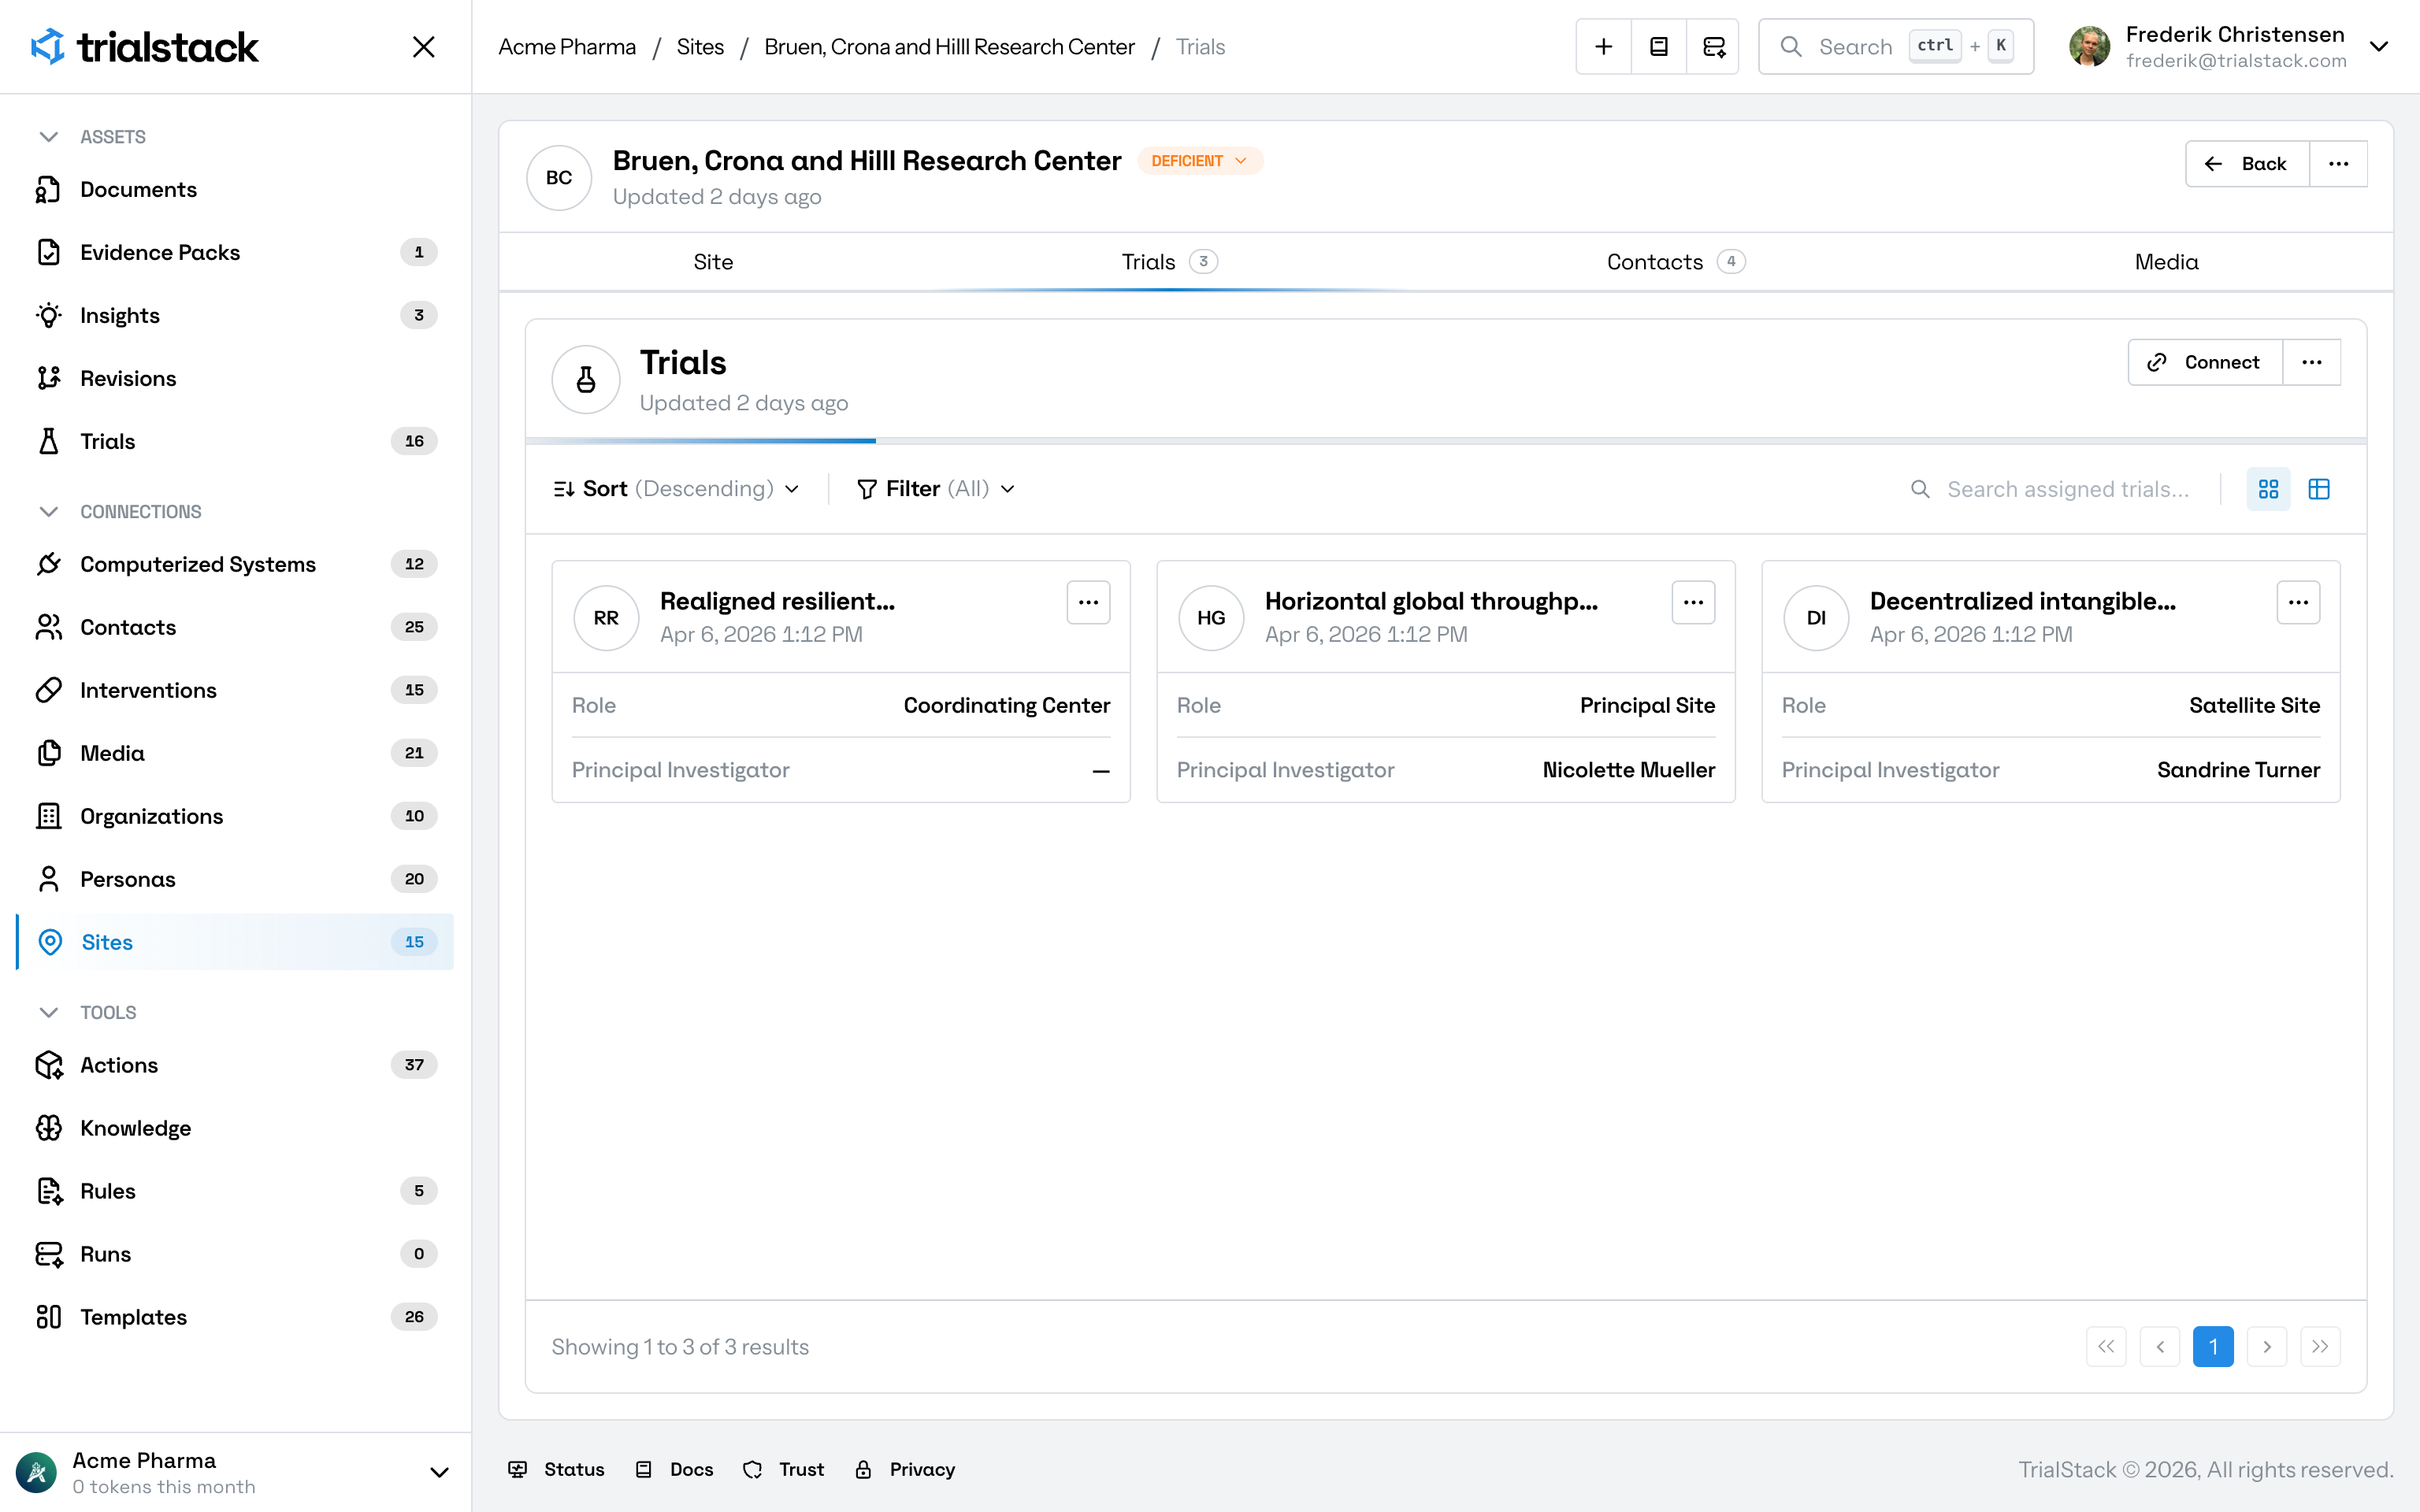Screen dimensions: 2420x1512
Task: Switch to table view
Action: point(2319,489)
